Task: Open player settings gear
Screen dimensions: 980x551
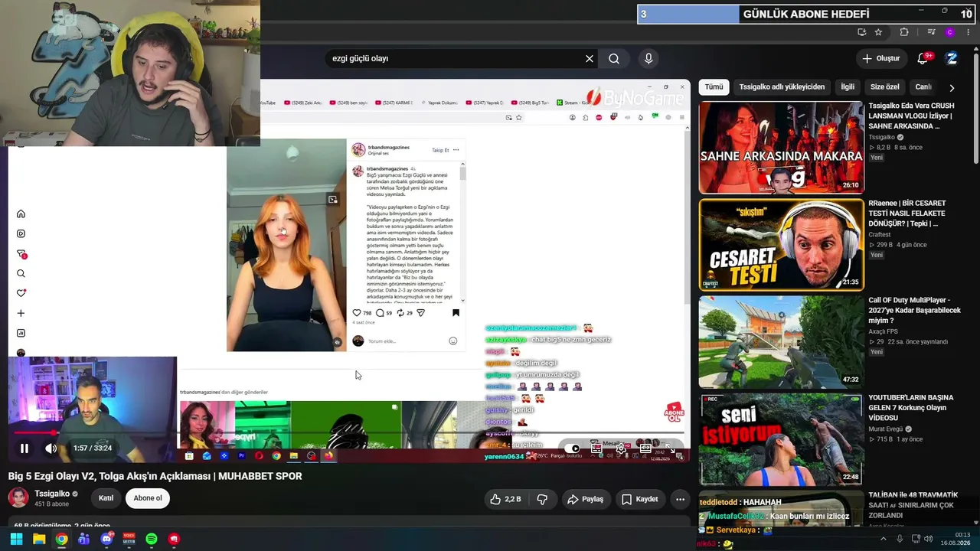Action: click(621, 449)
